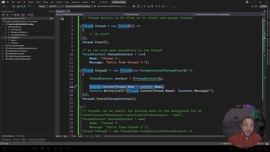The width and height of the screenshot is (270, 152).
Task: Open the member navigation dropdown showing ThreadContext(string Name
Action: pyautogui.click(x=228, y=14)
